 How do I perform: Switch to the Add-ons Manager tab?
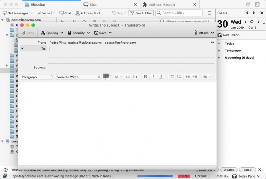[x=162, y=4]
